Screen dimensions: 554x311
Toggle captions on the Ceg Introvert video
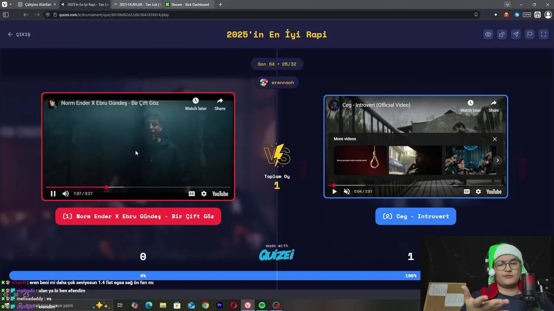point(467,191)
